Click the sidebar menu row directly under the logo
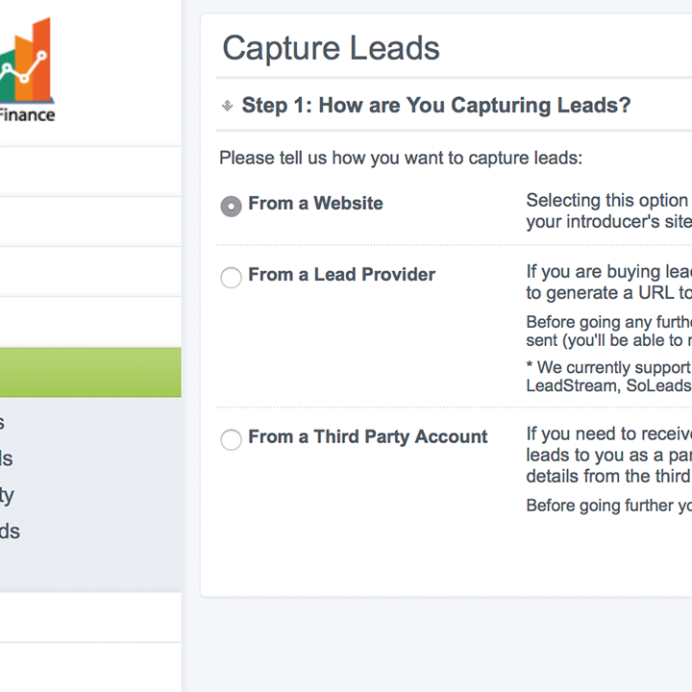The height and width of the screenshot is (692, 692). 90,172
